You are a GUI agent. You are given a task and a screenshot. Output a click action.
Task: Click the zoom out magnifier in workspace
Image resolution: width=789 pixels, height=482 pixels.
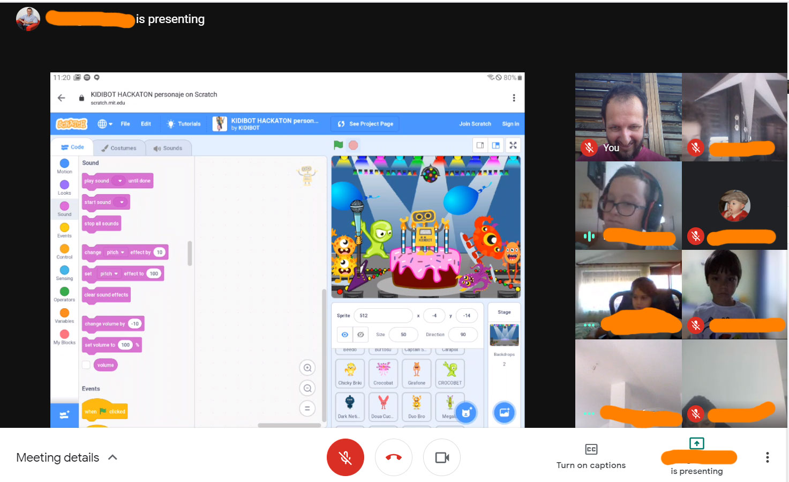coord(307,388)
